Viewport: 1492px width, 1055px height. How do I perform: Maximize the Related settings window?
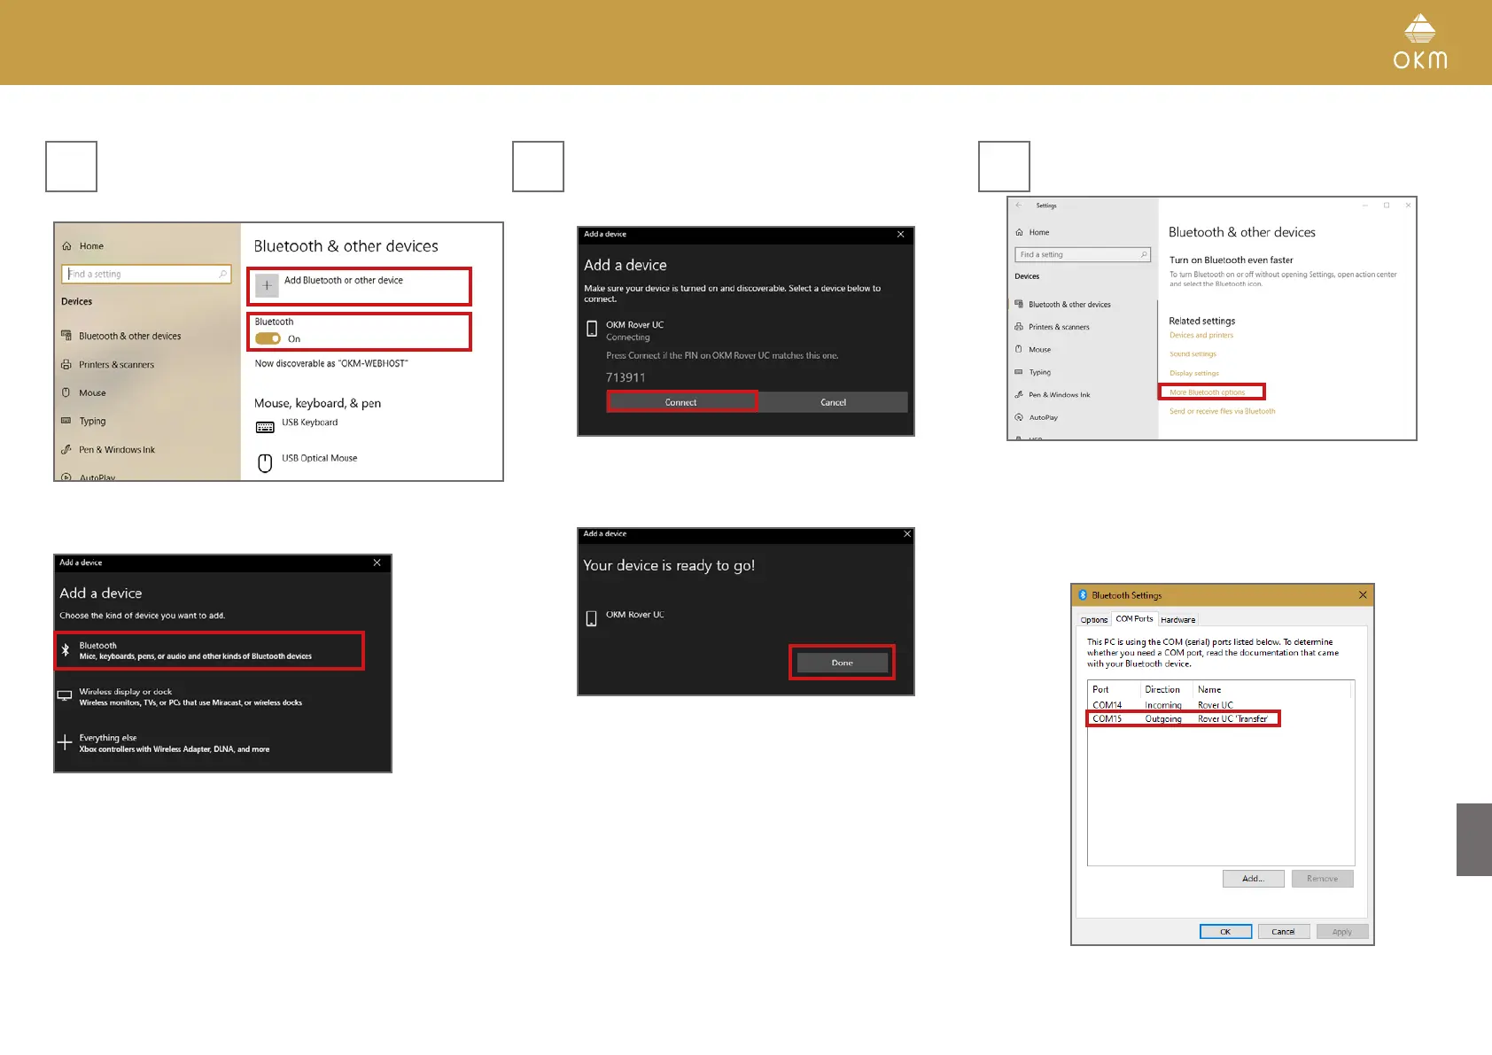click(1387, 205)
